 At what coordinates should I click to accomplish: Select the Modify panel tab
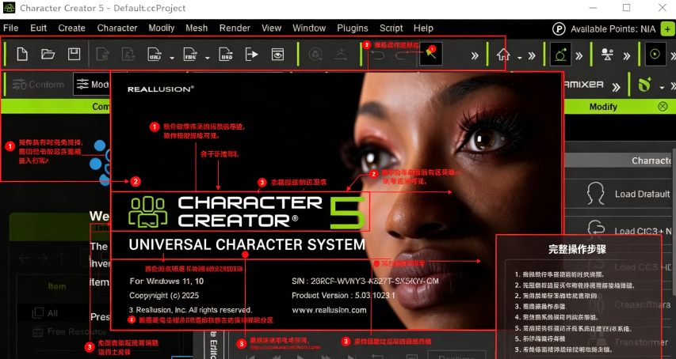point(603,107)
